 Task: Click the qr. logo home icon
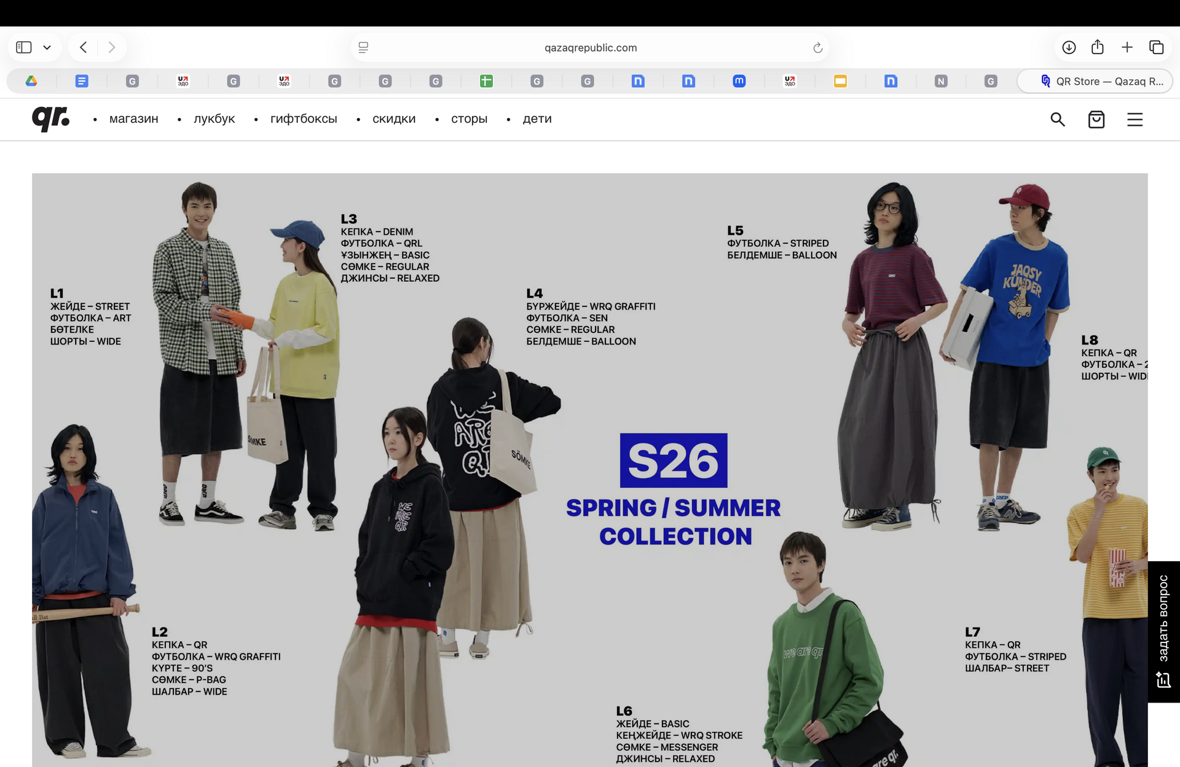50,118
